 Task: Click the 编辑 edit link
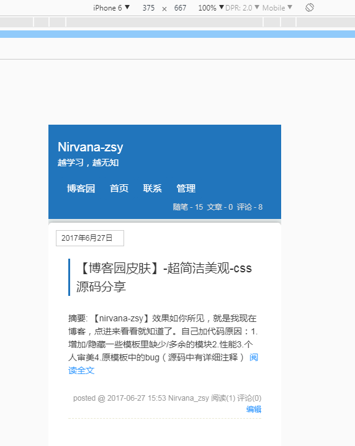point(254,409)
